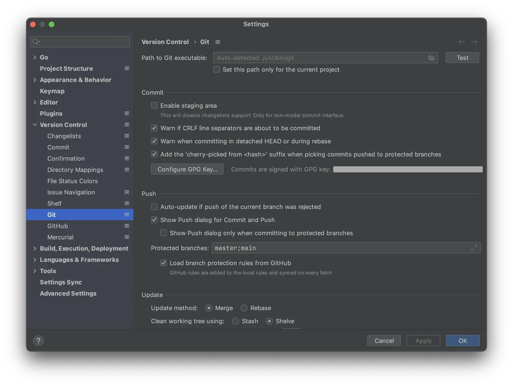The image size is (513, 386).
Task: Click project-level icon next to Plugins
Action: point(127,114)
